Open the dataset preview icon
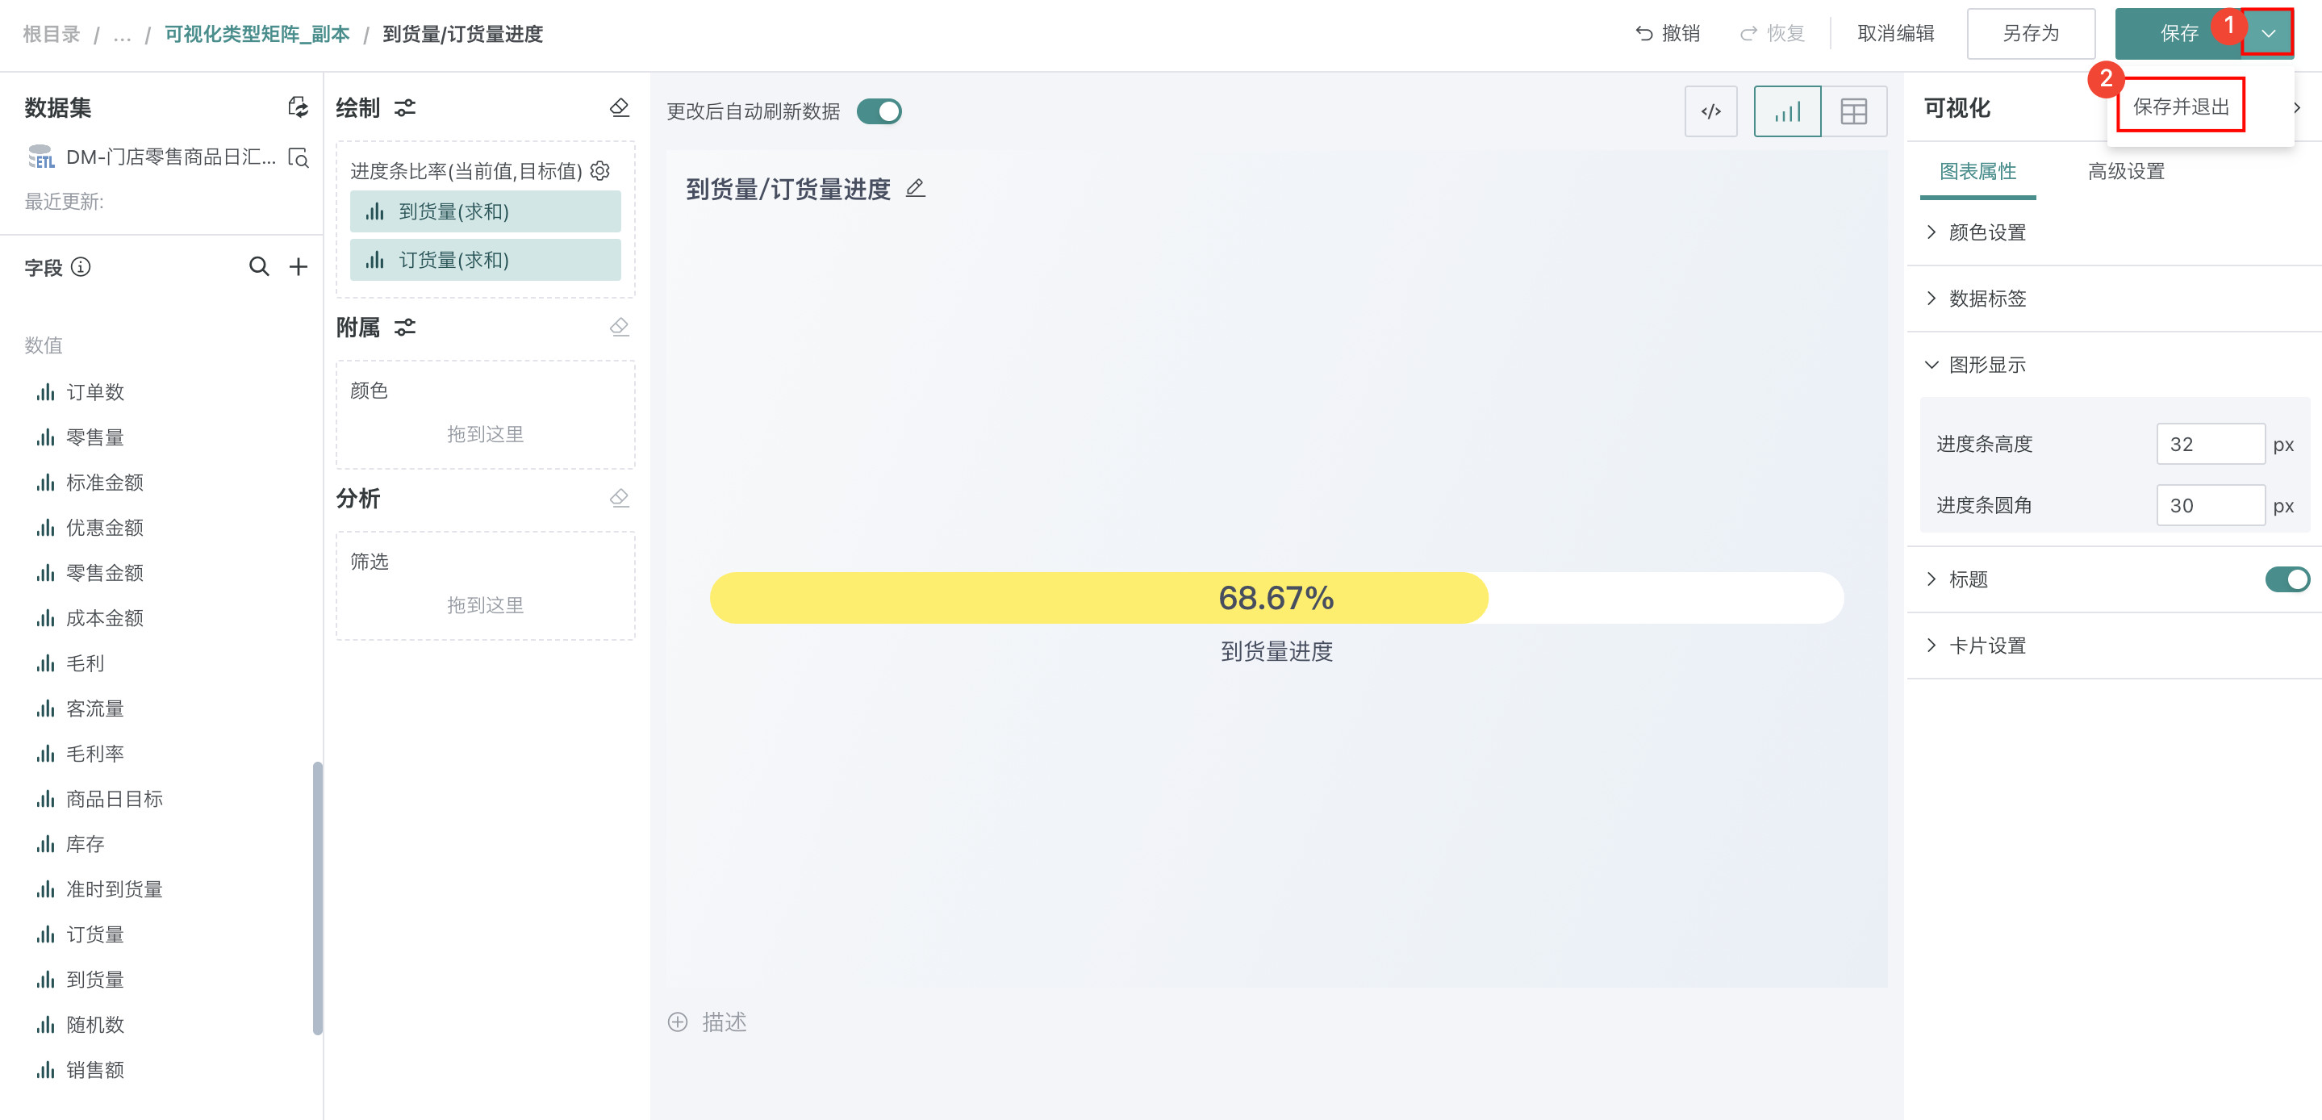 tap(298, 158)
